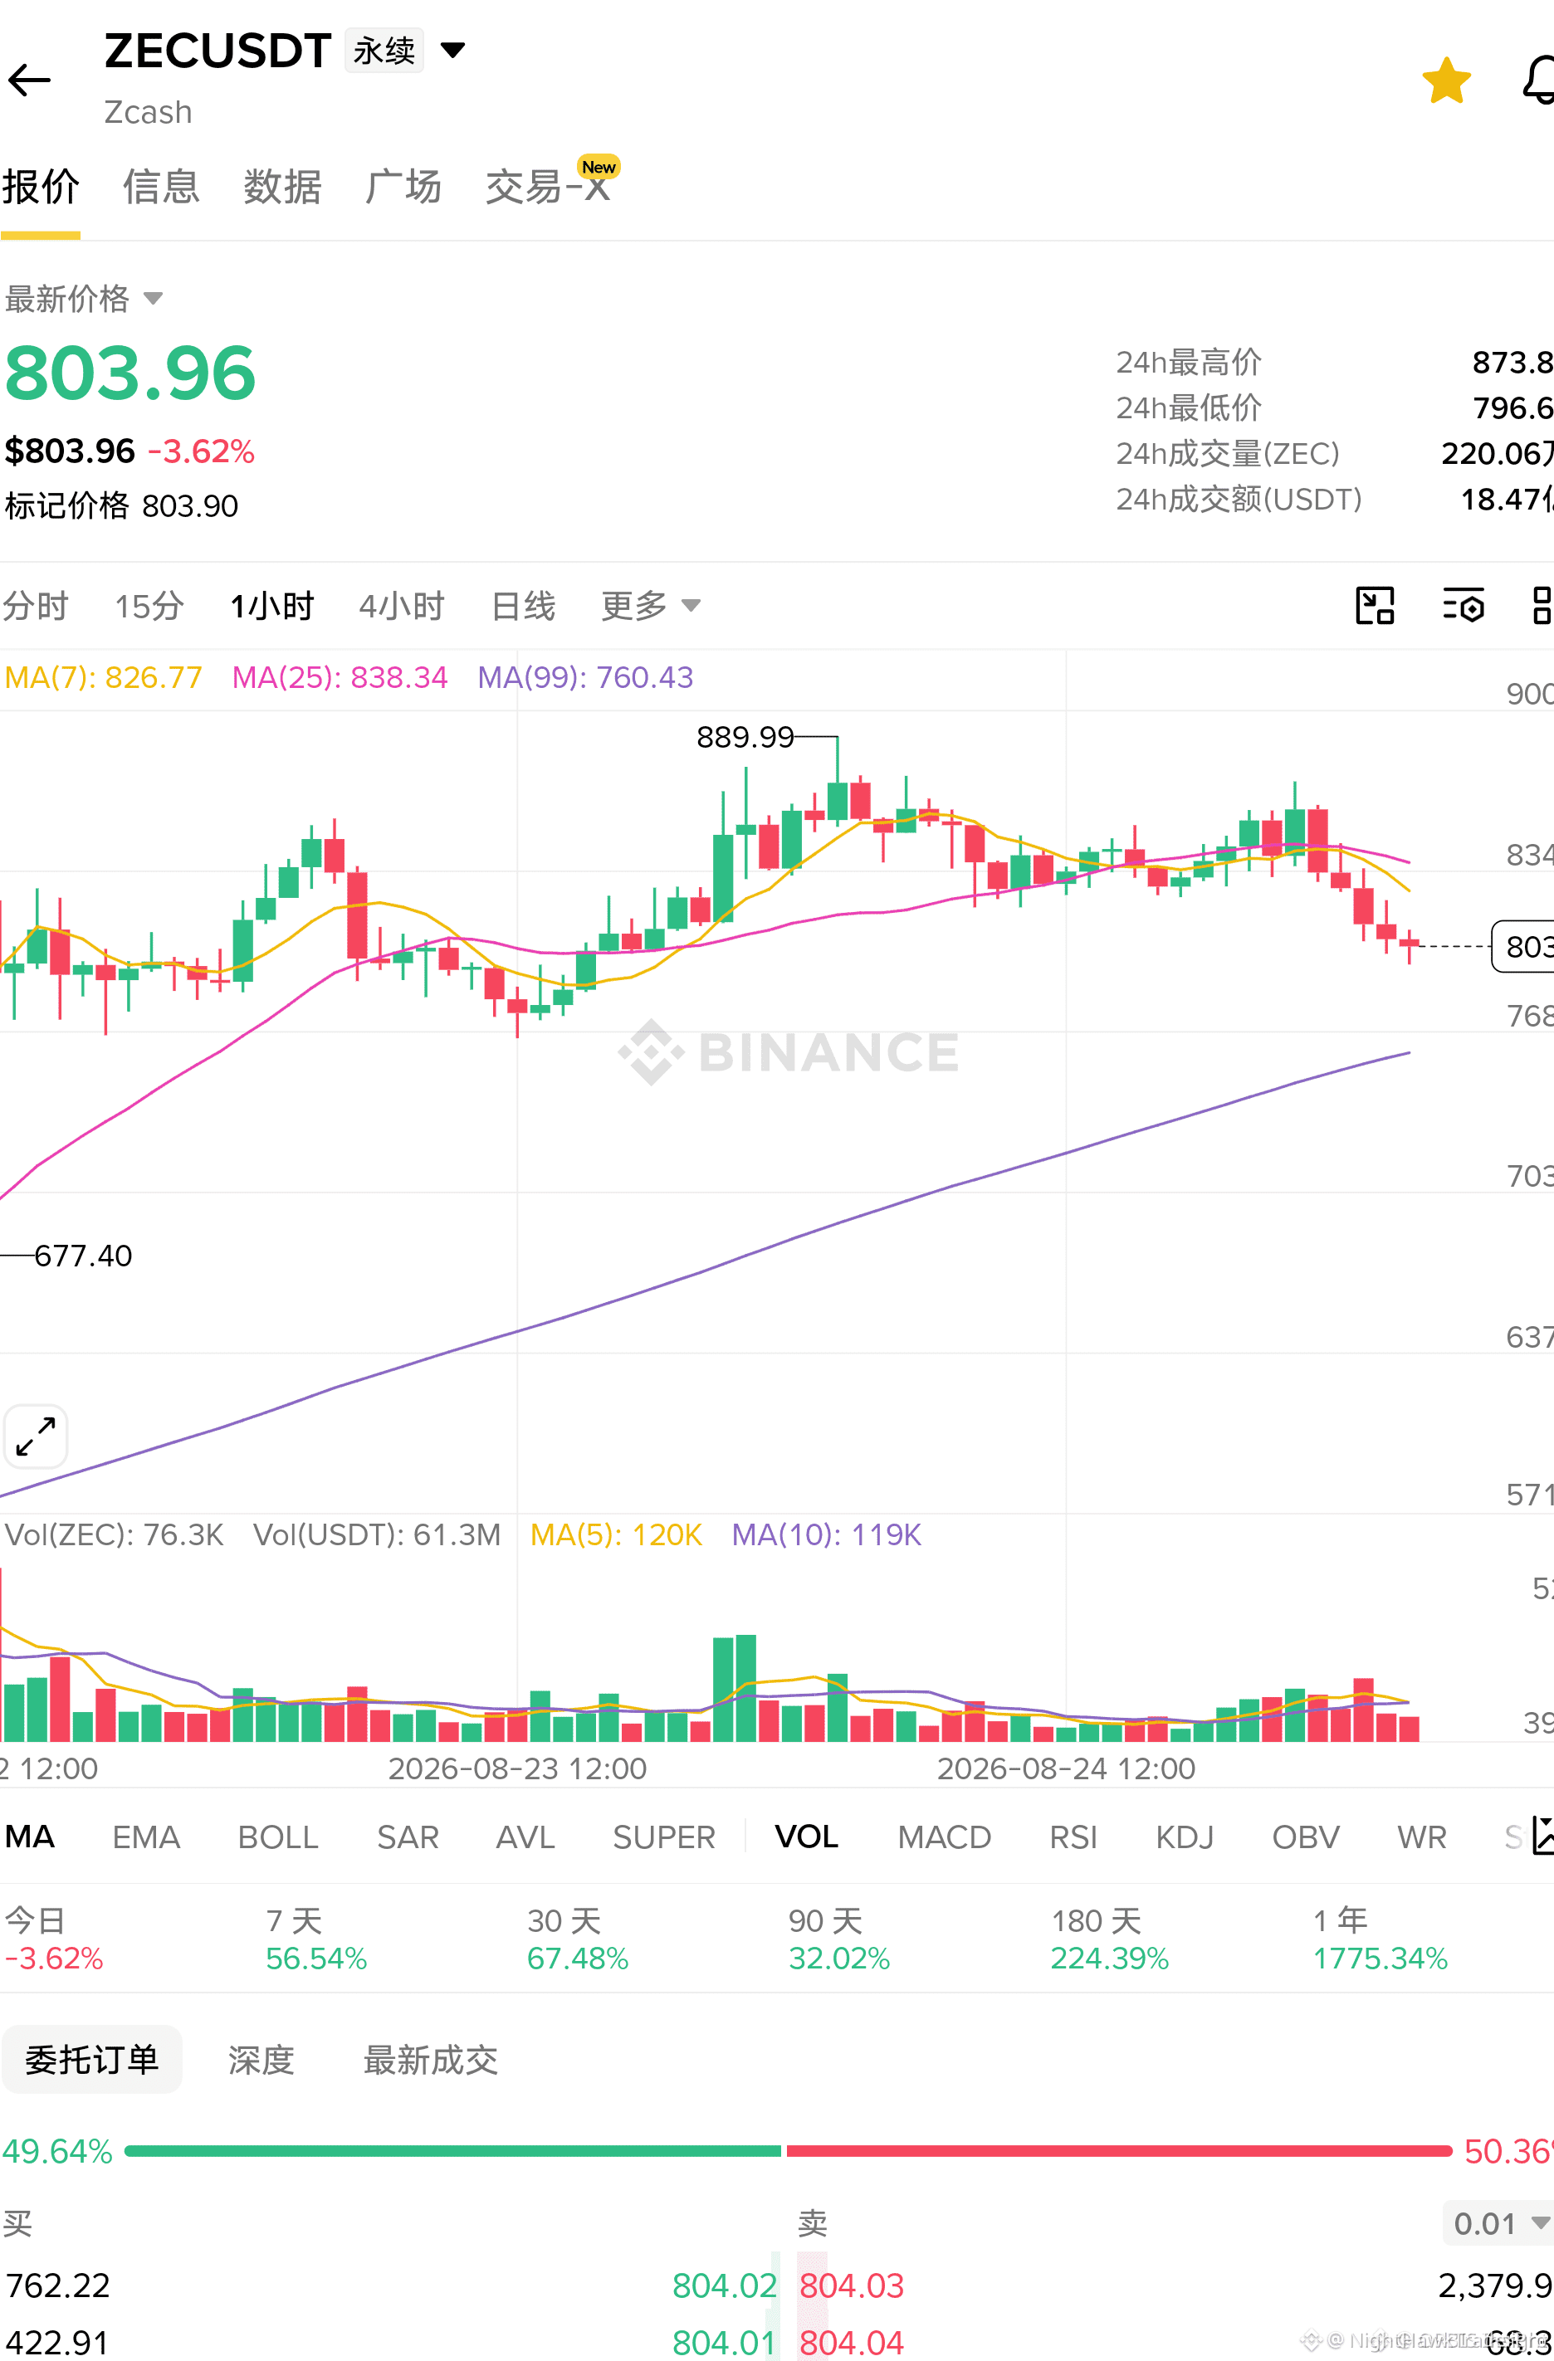Tap the green buy ratio bar

point(452,2151)
